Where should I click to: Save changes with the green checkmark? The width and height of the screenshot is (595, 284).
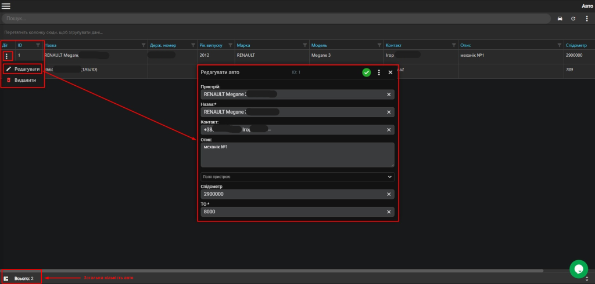[x=366, y=72]
